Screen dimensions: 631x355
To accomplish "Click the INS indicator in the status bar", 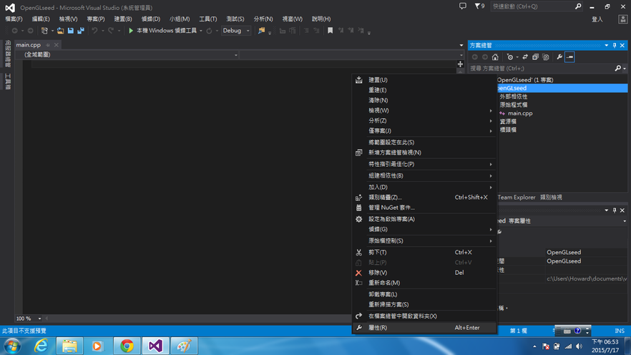I will (x=620, y=331).
